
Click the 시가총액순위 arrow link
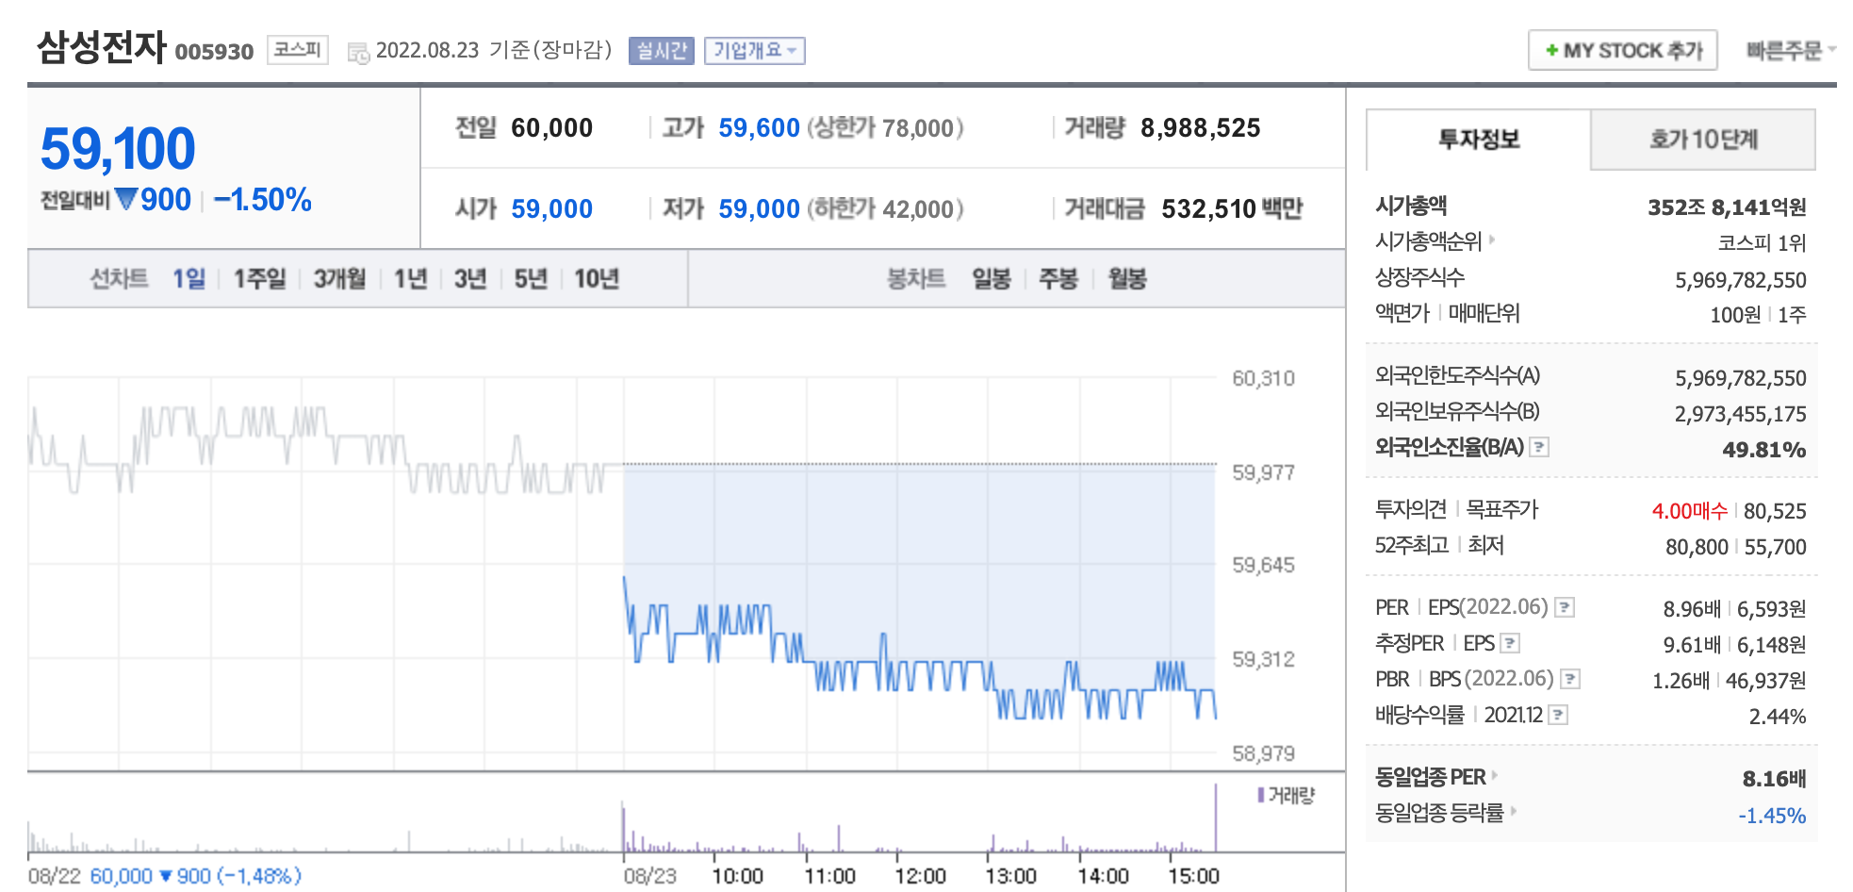pyautogui.click(x=1435, y=241)
